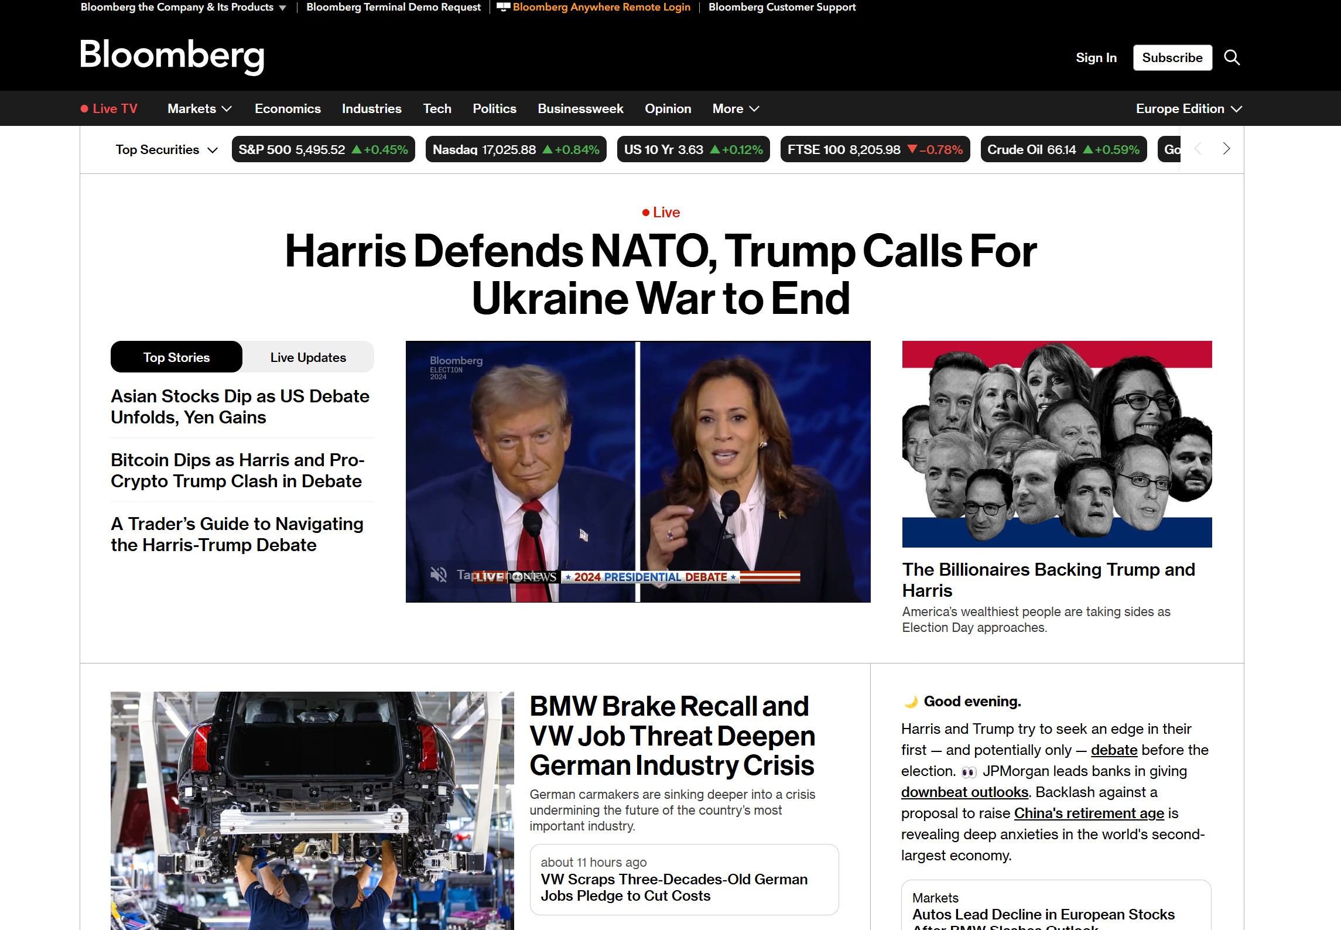Click the Subscribe button
Viewport: 1341px width, 930px height.
click(1172, 57)
